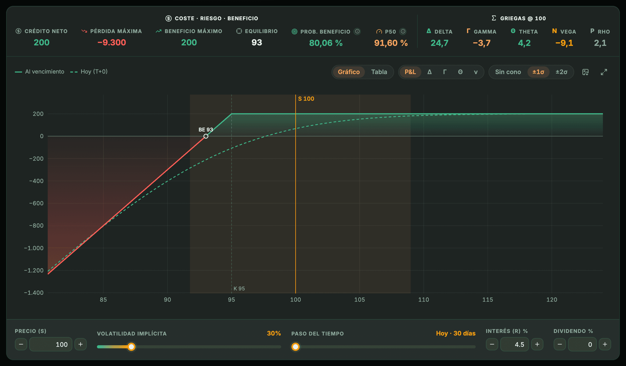Select ±2σ cone option
The image size is (626, 366).
click(x=561, y=72)
